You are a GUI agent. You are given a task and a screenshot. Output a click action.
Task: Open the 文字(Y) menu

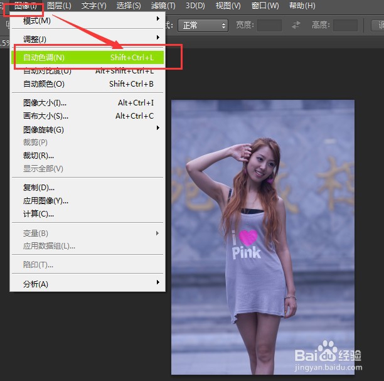pos(93,6)
